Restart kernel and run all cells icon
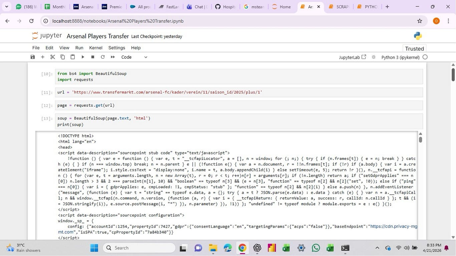456x256 pixels. 113,57
